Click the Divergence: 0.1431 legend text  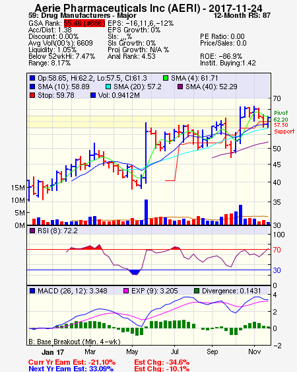pyautogui.click(x=232, y=291)
